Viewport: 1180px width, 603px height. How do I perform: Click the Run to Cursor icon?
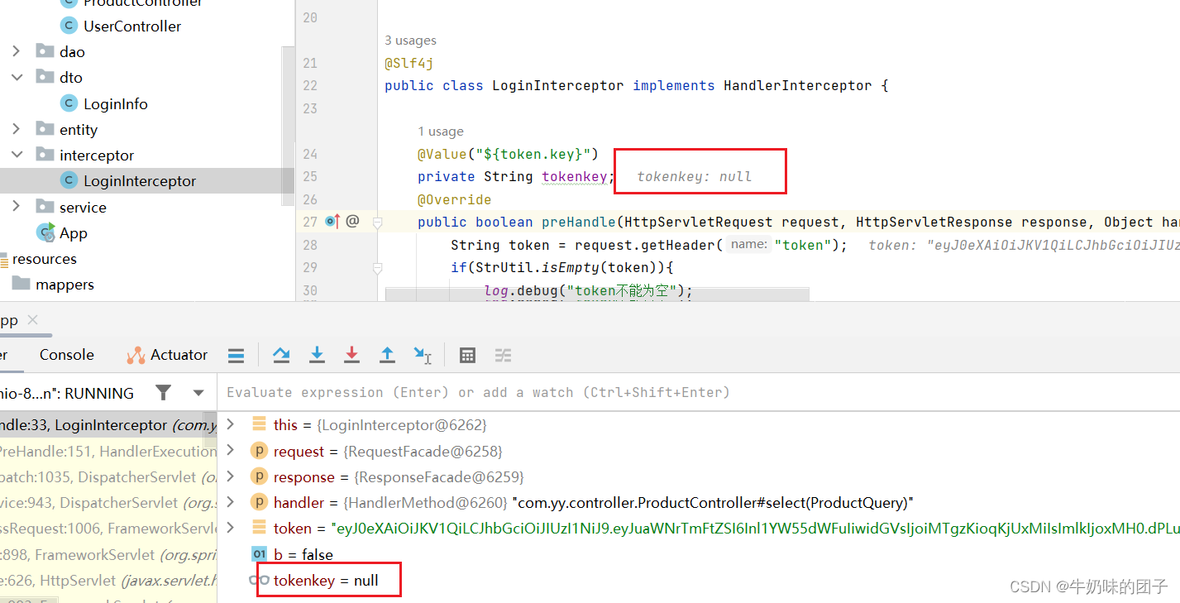tap(423, 355)
